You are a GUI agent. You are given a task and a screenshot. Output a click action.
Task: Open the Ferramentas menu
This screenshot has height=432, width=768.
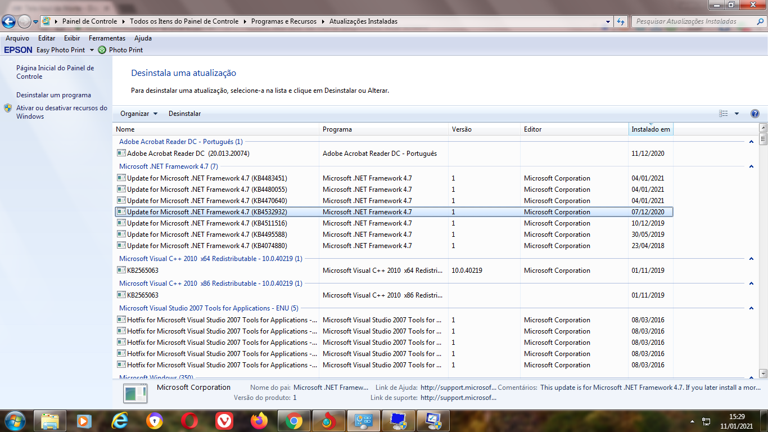pyautogui.click(x=107, y=38)
